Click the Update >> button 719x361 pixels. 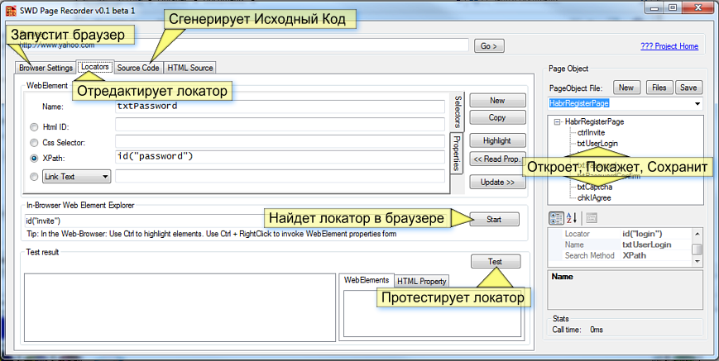497,182
